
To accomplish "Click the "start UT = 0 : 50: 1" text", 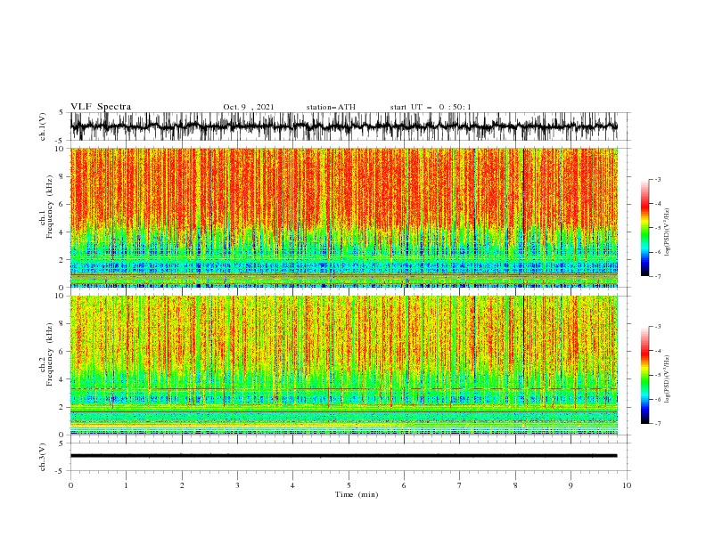I will point(431,107).
